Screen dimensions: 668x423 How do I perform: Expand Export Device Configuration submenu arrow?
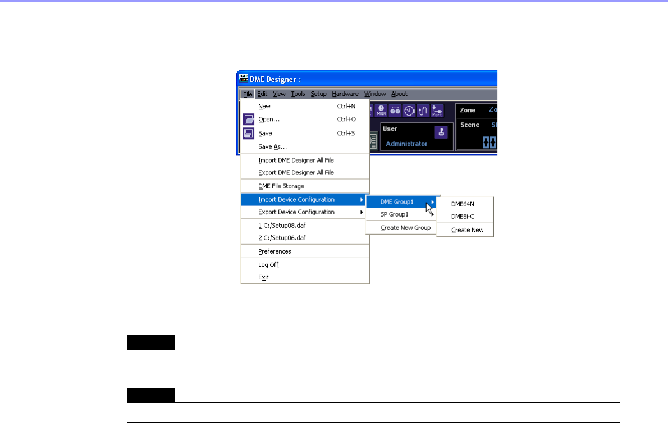[x=362, y=212]
